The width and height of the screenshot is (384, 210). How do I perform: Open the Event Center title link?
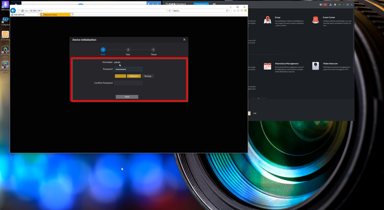coord(329,17)
